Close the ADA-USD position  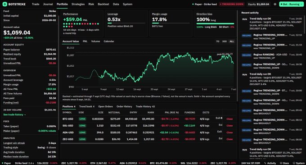click(x=229, y=133)
